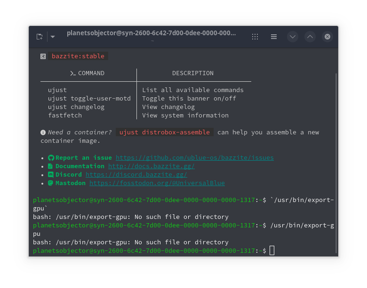
Task: Open the bazzite GitHub issues link
Action: [x=194, y=158]
